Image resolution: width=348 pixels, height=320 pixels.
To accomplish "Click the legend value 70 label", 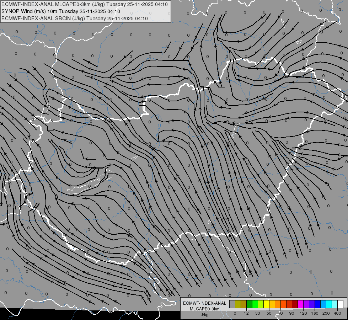I will click(280, 313).
